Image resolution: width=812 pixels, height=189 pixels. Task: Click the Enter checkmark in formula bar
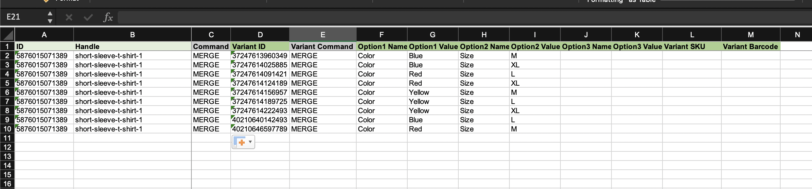(x=88, y=17)
